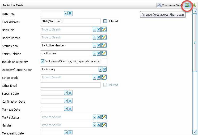Clear the Birth Date field with X icon
This screenshot has height=135, width=198.
point(70,14)
